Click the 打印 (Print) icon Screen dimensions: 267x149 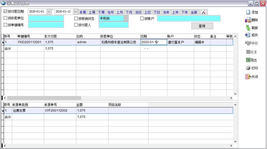[x=248, y=68]
